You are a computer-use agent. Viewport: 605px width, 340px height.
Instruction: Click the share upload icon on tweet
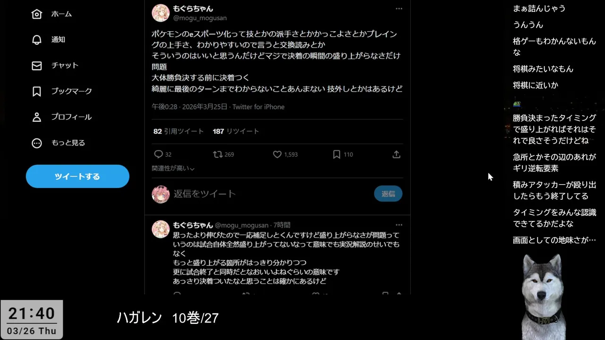tap(397, 154)
